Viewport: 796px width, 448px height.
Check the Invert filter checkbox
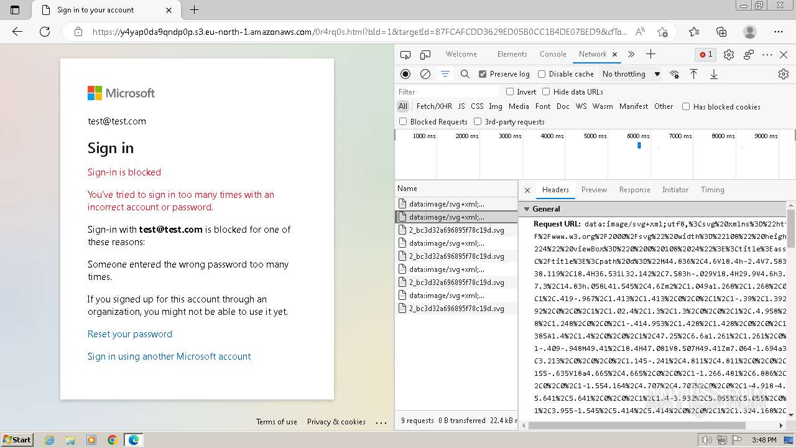[x=510, y=91]
